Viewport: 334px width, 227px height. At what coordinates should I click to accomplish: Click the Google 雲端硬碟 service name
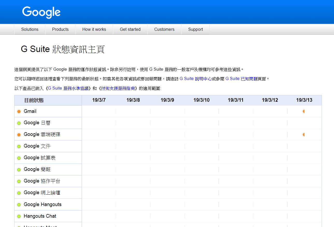pyautogui.click(x=42, y=135)
